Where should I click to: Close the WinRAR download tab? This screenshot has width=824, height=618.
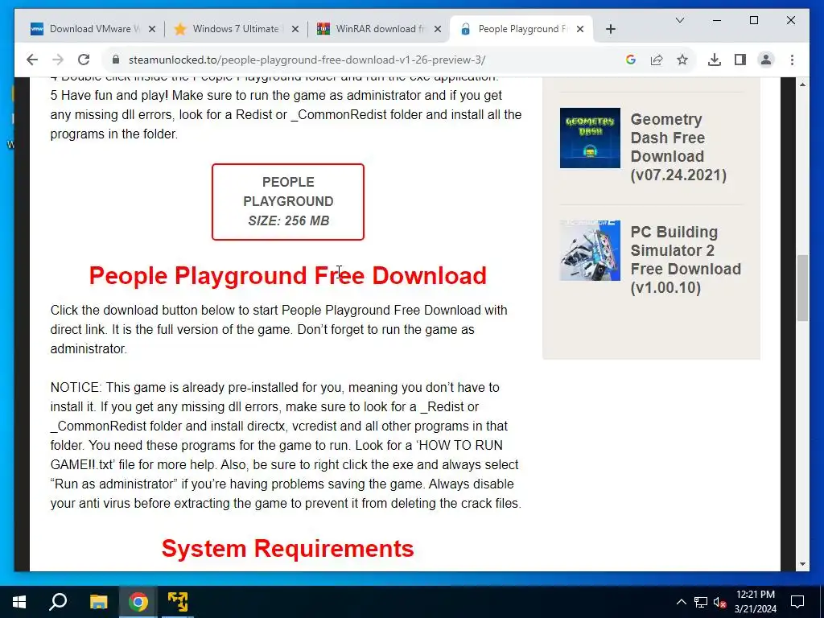tap(437, 30)
